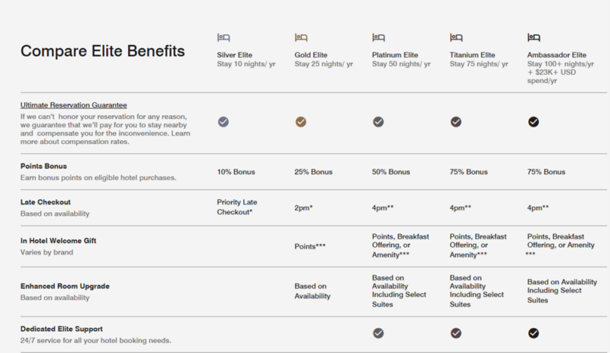Click Silver Elite 10% Bonus text

pyautogui.click(x=236, y=172)
